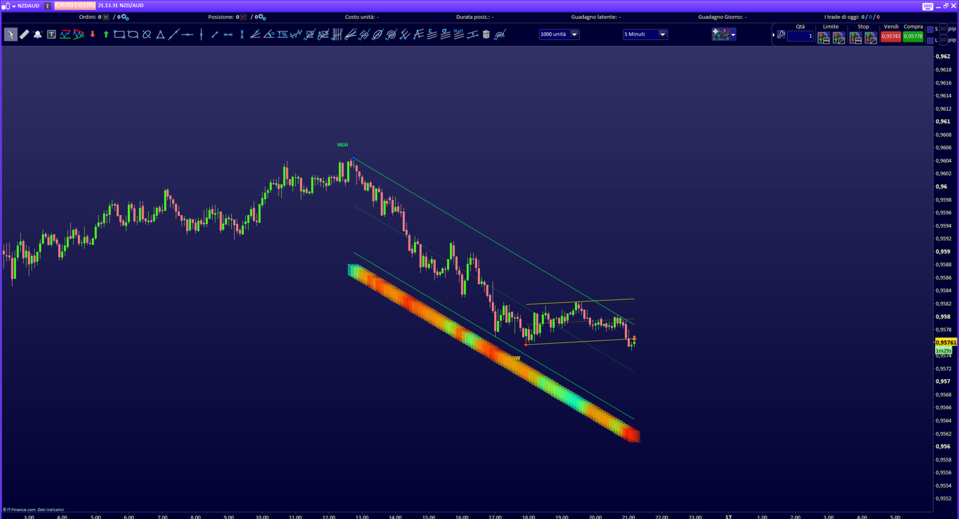959x519 pixels.
Task: Click the green Compra price button
Action: pyautogui.click(x=913, y=36)
